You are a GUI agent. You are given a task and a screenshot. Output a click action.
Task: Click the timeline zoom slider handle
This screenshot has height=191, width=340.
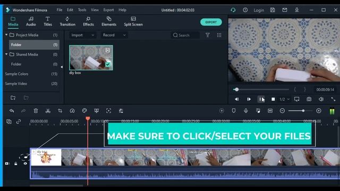pos(303,111)
